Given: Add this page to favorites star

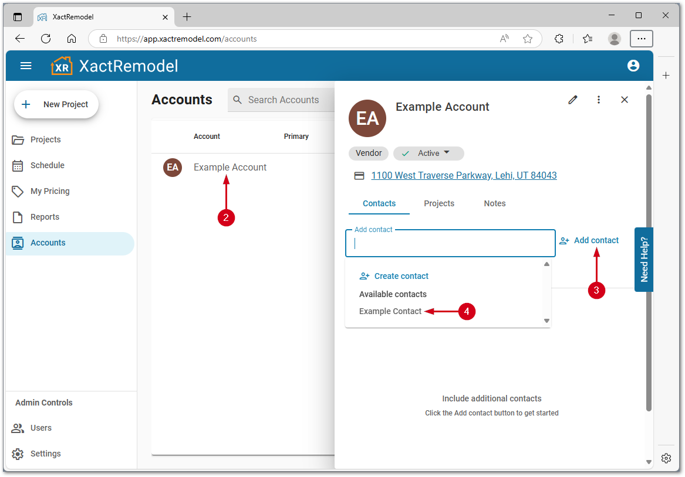Looking at the screenshot, I should pos(528,39).
